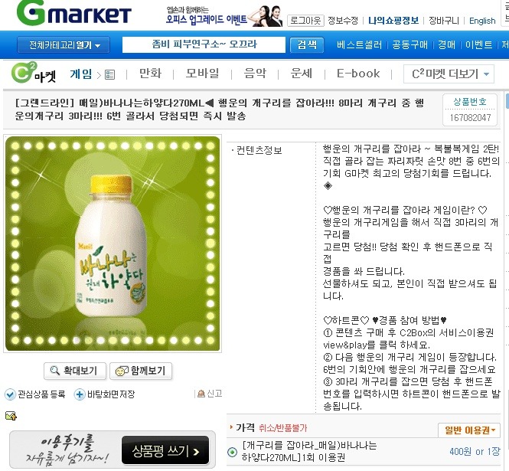Open the C2 마켓 logo icon
The width and height of the screenshot is (509, 471).
pos(34,73)
